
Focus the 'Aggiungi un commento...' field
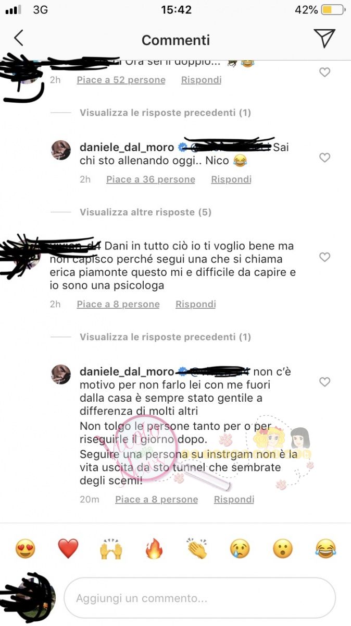click(199, 598)
